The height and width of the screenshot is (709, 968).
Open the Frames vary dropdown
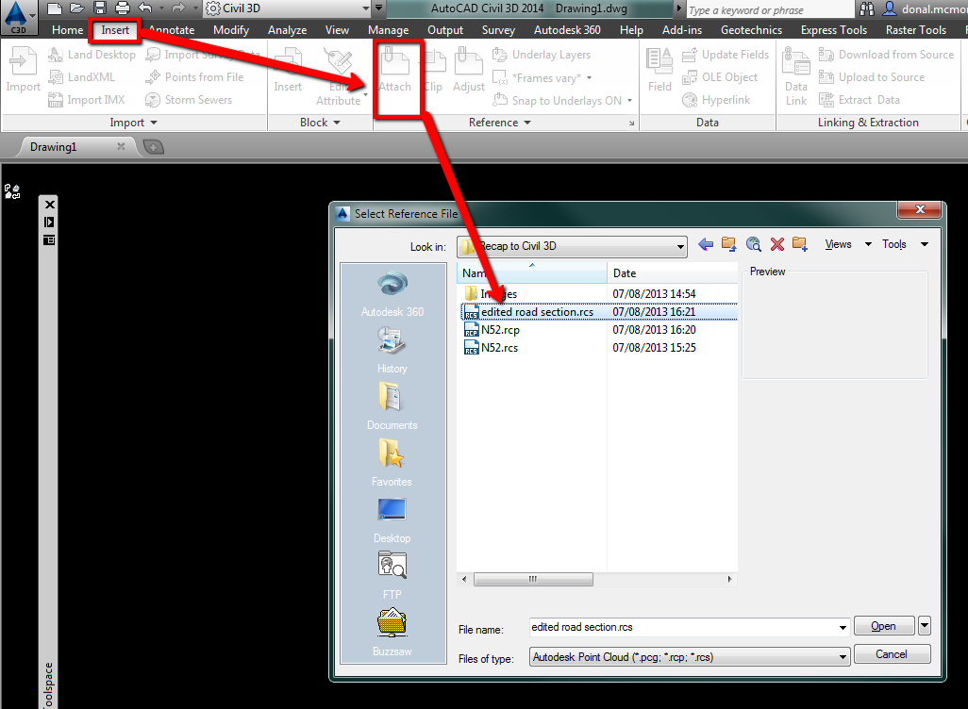pos(589,77)
